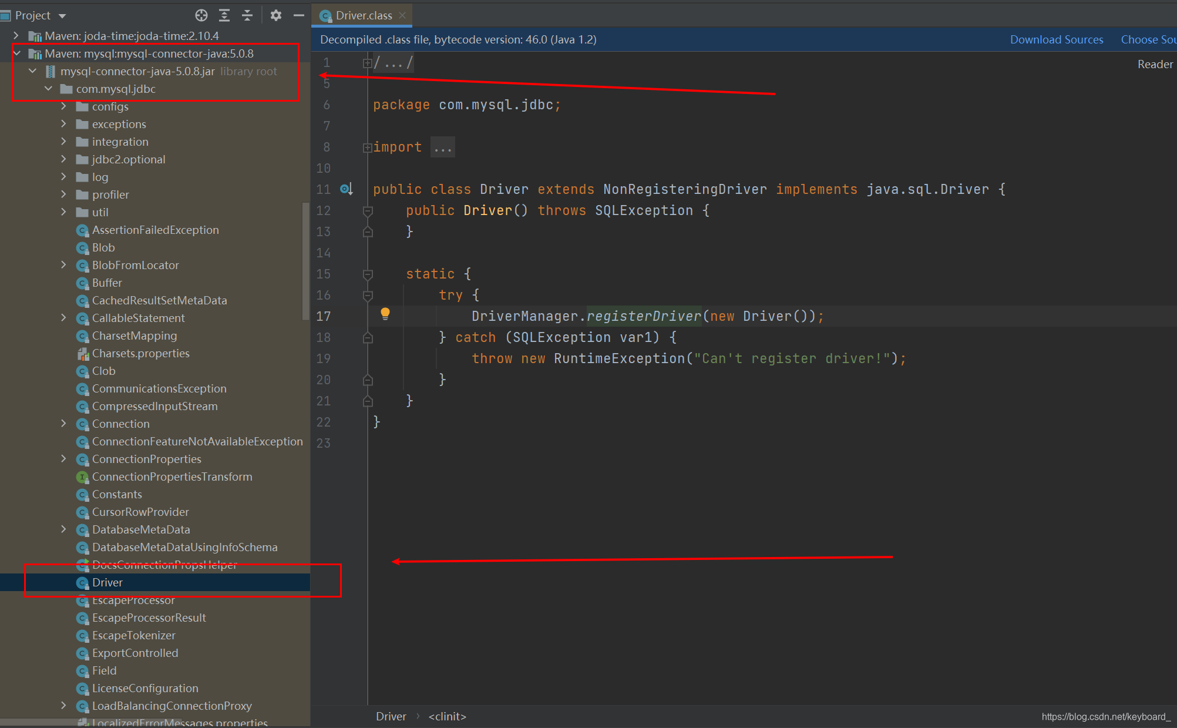Toggle Reader mode in editor

[1155, 64]
